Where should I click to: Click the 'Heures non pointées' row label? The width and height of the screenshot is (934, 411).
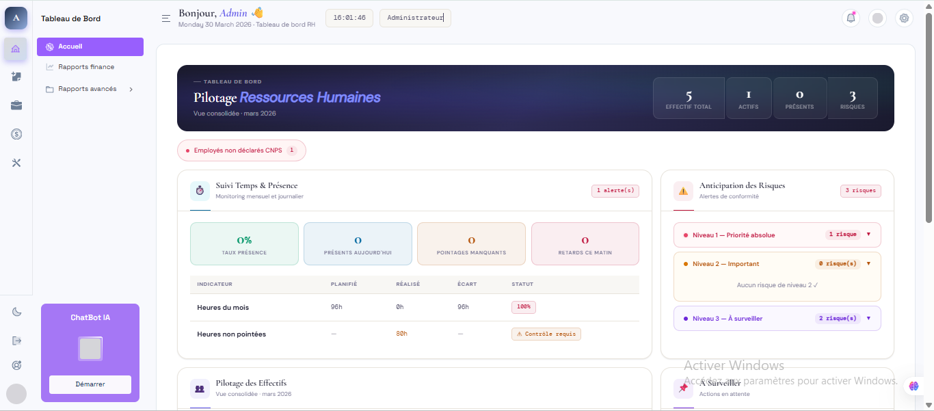pos(231,334)
